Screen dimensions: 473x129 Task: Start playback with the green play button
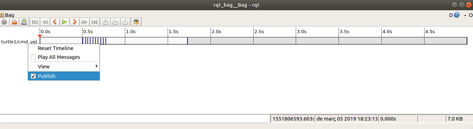pyautogui.click(x=64, y=22)
